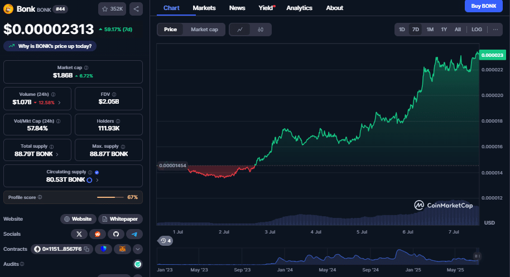Viewport: 510px width, 277px height.
Task: Toggle LOG scale on the chart
Action: [477, 30]
